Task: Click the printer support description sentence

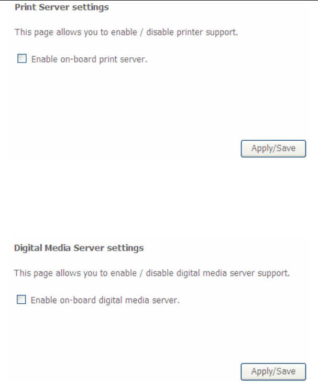Action: [126, 32]
